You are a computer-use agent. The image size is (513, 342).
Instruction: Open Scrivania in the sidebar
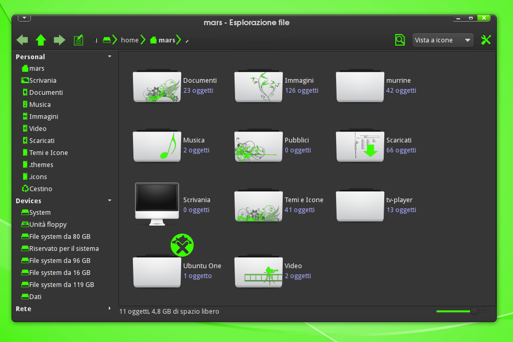[x=39, y=81]
